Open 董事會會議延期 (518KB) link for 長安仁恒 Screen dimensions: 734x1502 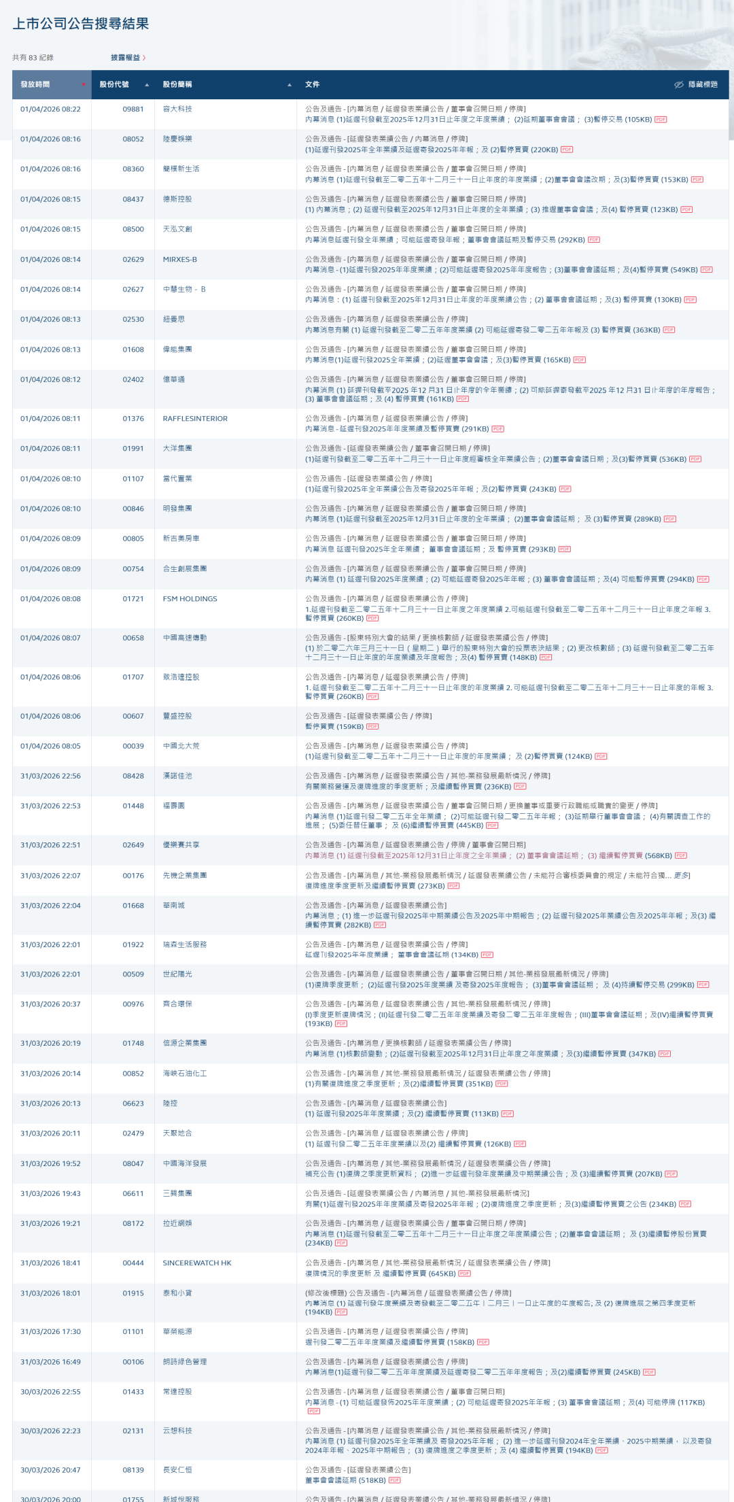coord(345,1480)
